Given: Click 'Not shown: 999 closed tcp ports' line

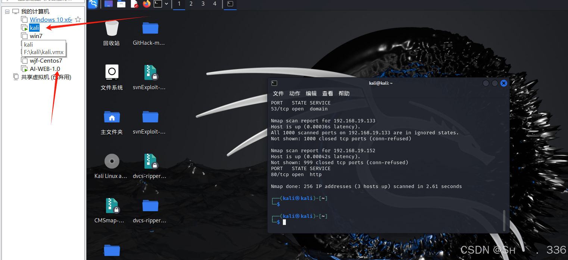Looking at the screenshot, I should coord(340,163).
